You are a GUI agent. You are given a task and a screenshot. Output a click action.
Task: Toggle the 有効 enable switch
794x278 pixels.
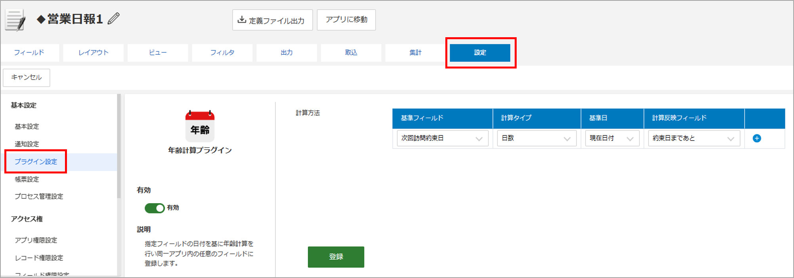(155, 208)
